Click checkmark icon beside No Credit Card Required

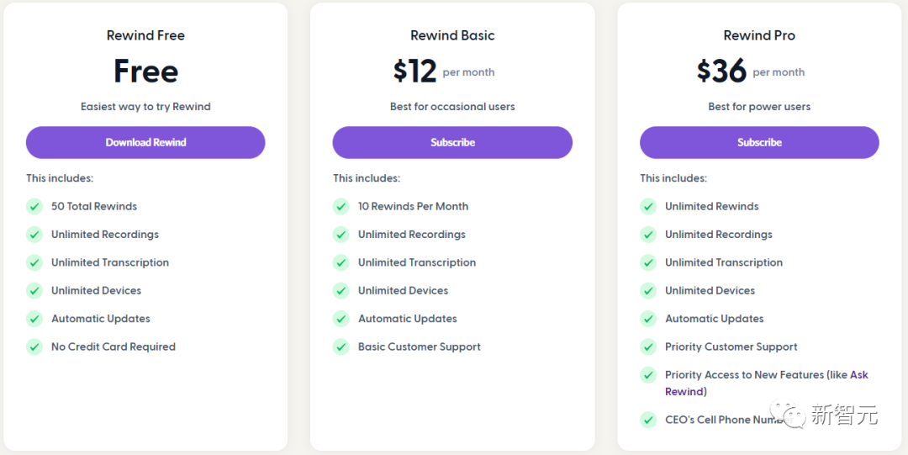pyautogui.click(x=34, y=347)
